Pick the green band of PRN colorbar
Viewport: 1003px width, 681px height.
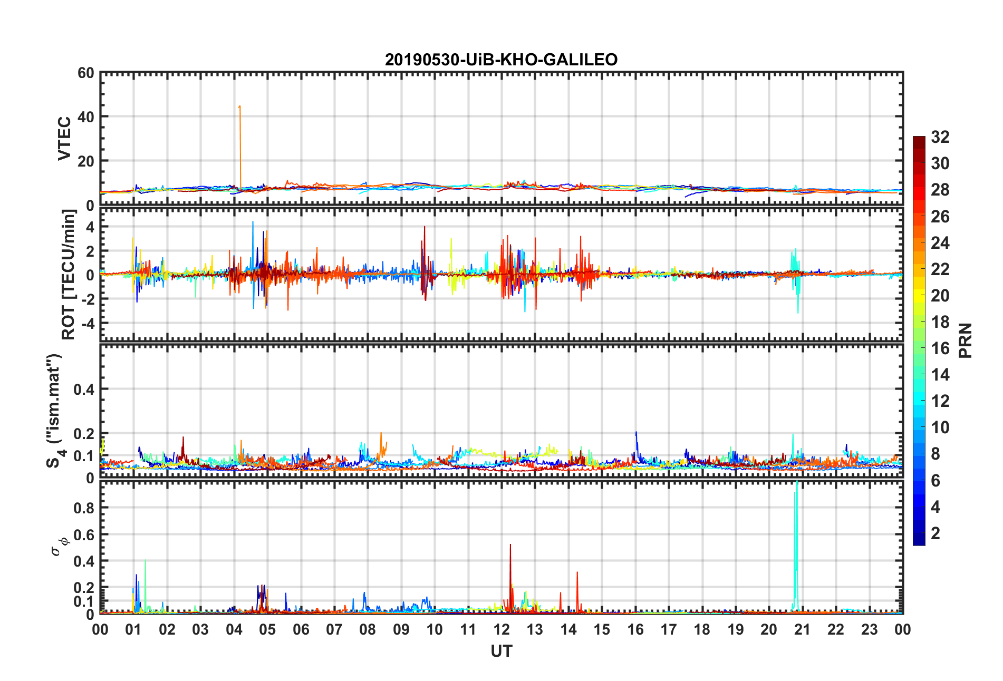pos(919,348)
